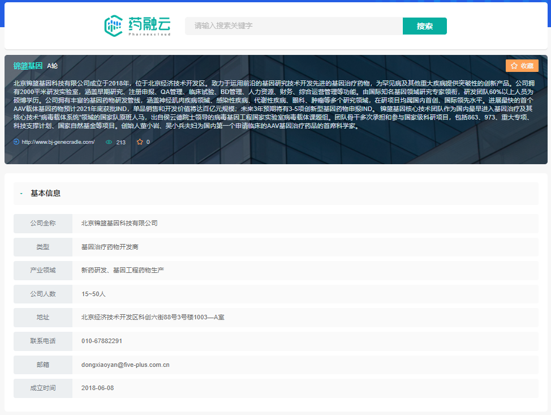Click the email dongxiaoyan@five-plus.com.cn
Screen dimensions: 551x415
(x=126, y=365)
